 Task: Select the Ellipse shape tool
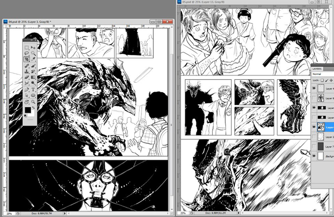point(33,95)
